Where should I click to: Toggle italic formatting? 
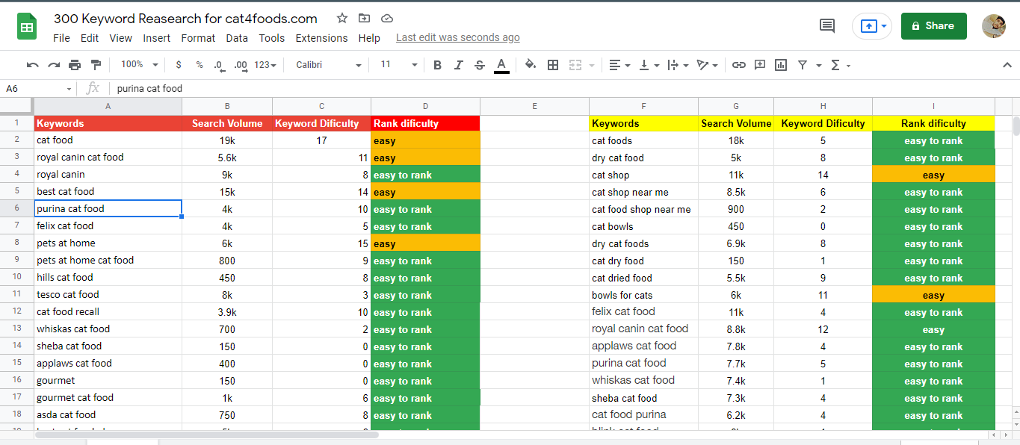(459, 65)
